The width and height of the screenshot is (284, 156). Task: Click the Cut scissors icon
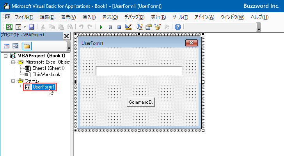point(43,27)
